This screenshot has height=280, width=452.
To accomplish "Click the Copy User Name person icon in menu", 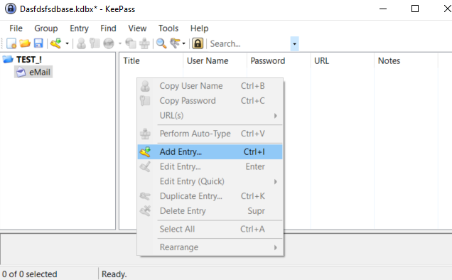I will point(145,86).
